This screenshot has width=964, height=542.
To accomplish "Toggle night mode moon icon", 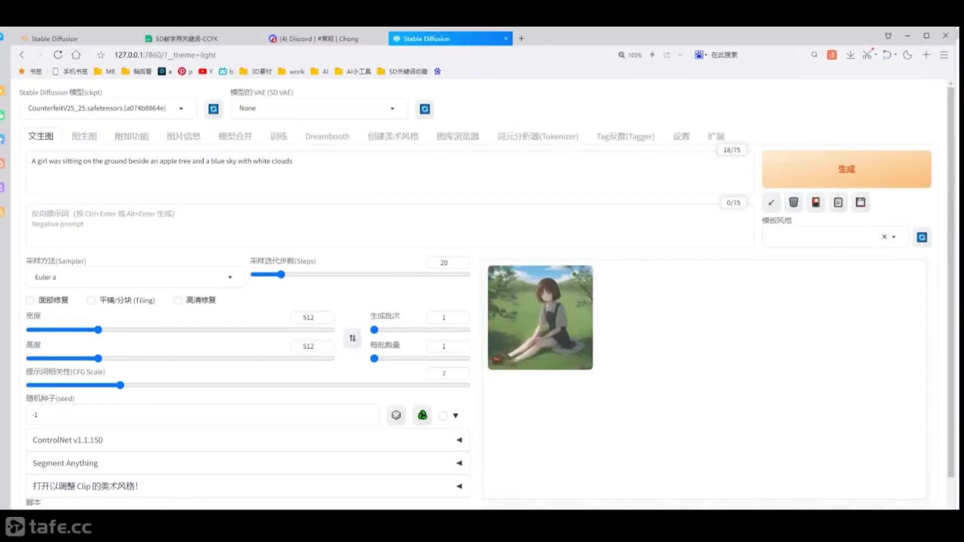I will click(x=907, y=55).
